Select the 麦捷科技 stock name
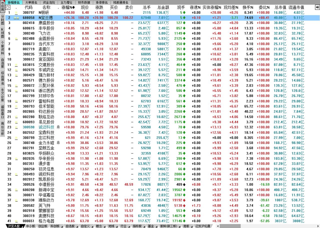 tap(46, 216)
